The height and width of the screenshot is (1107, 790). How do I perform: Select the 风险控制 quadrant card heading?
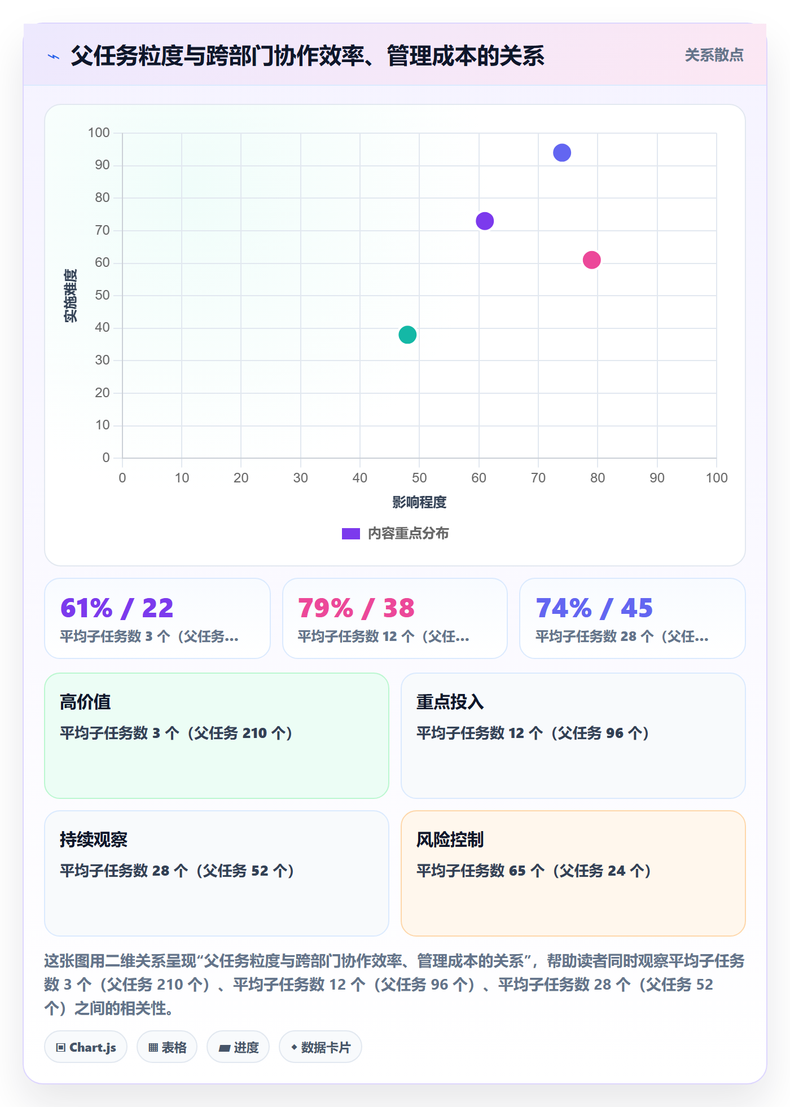(x=450, y=840)
